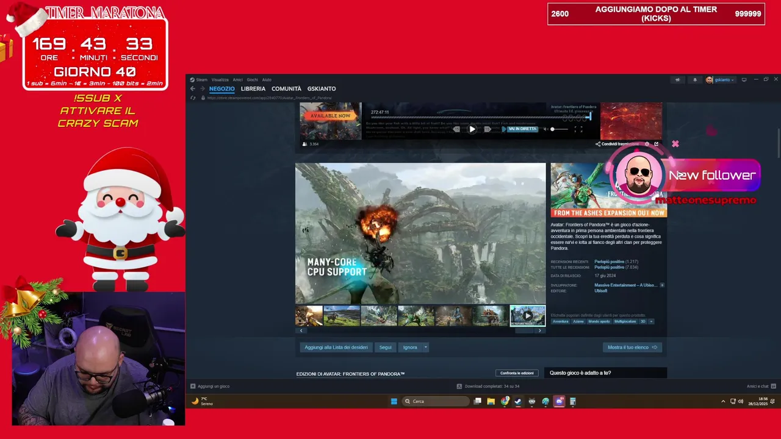781x439 pixels.
Task: Click VAI IN DIRETTA button
Action: pos(523,129)
